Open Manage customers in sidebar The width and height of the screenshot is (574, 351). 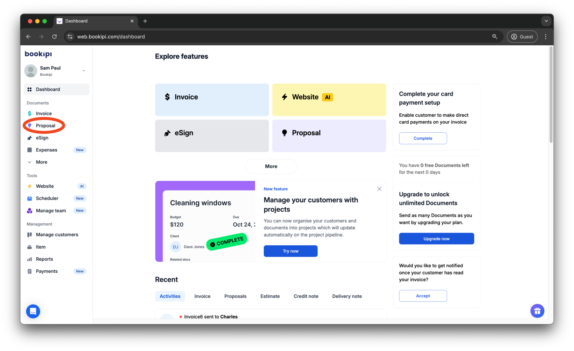(x=57, y=235)
